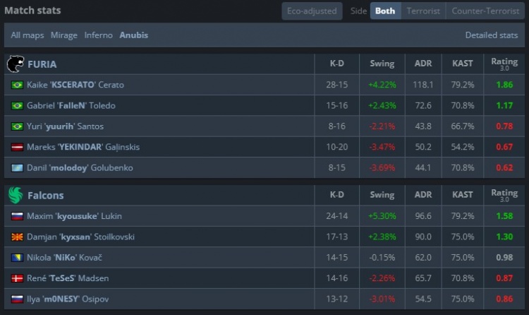Click FURIA table Rating 3.0 column header

coord(504,64)
